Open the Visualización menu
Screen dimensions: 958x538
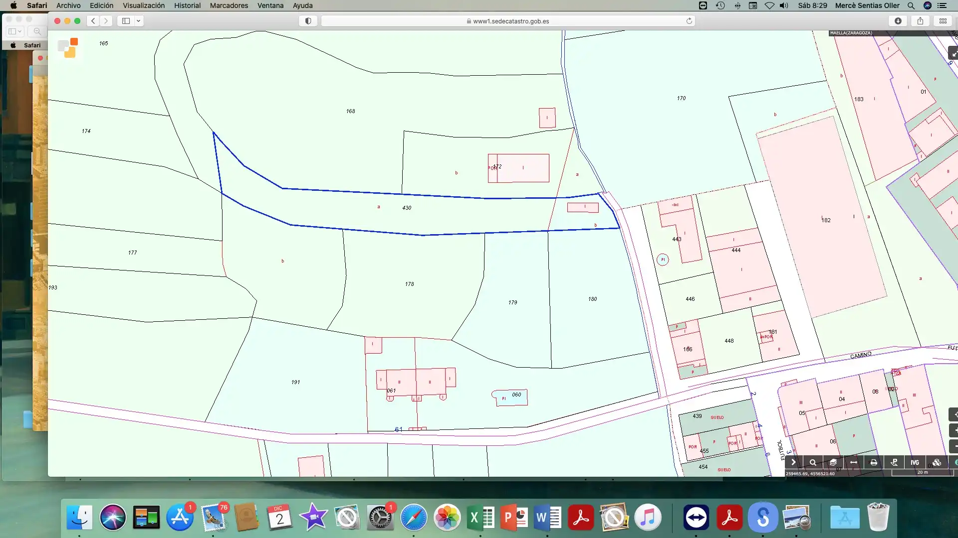[144, 5]
